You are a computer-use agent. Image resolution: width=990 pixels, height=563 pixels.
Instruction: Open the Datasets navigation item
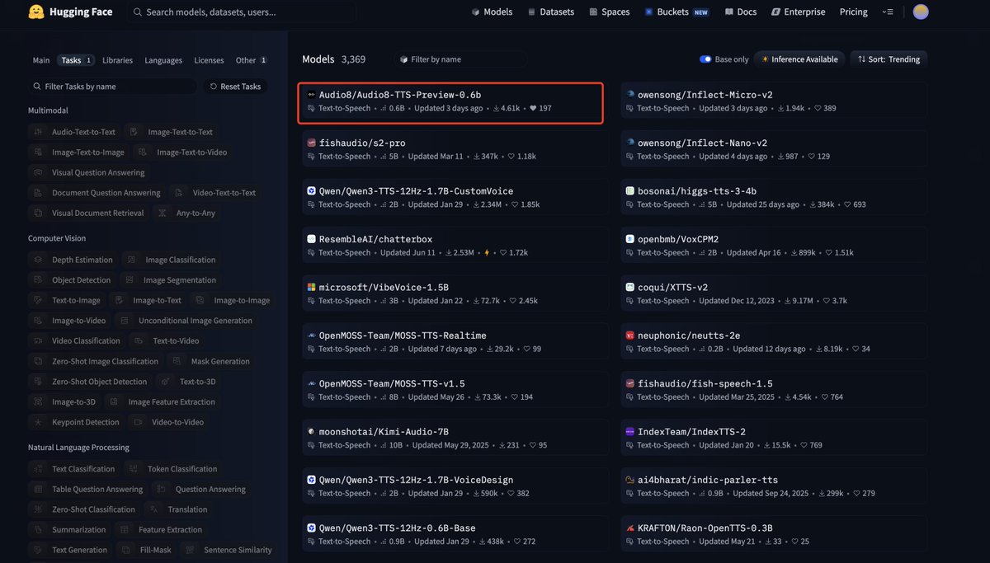pos(550,12)
